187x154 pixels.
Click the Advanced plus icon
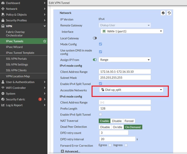[62, 151]
